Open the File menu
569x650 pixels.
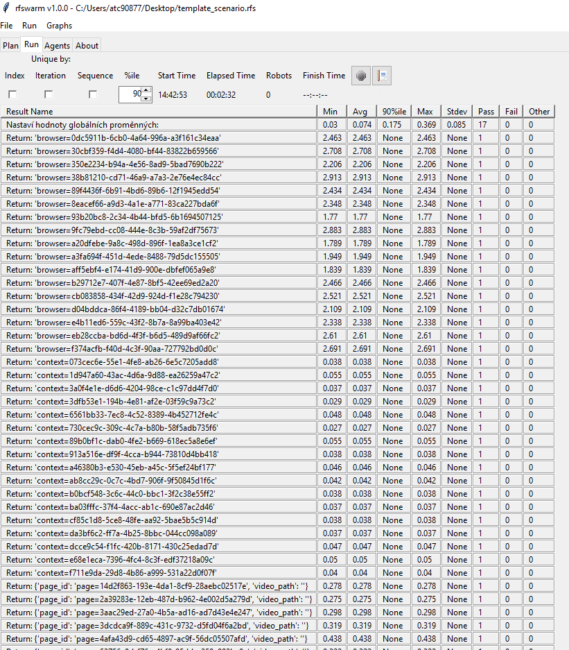(x=6, y=25)
